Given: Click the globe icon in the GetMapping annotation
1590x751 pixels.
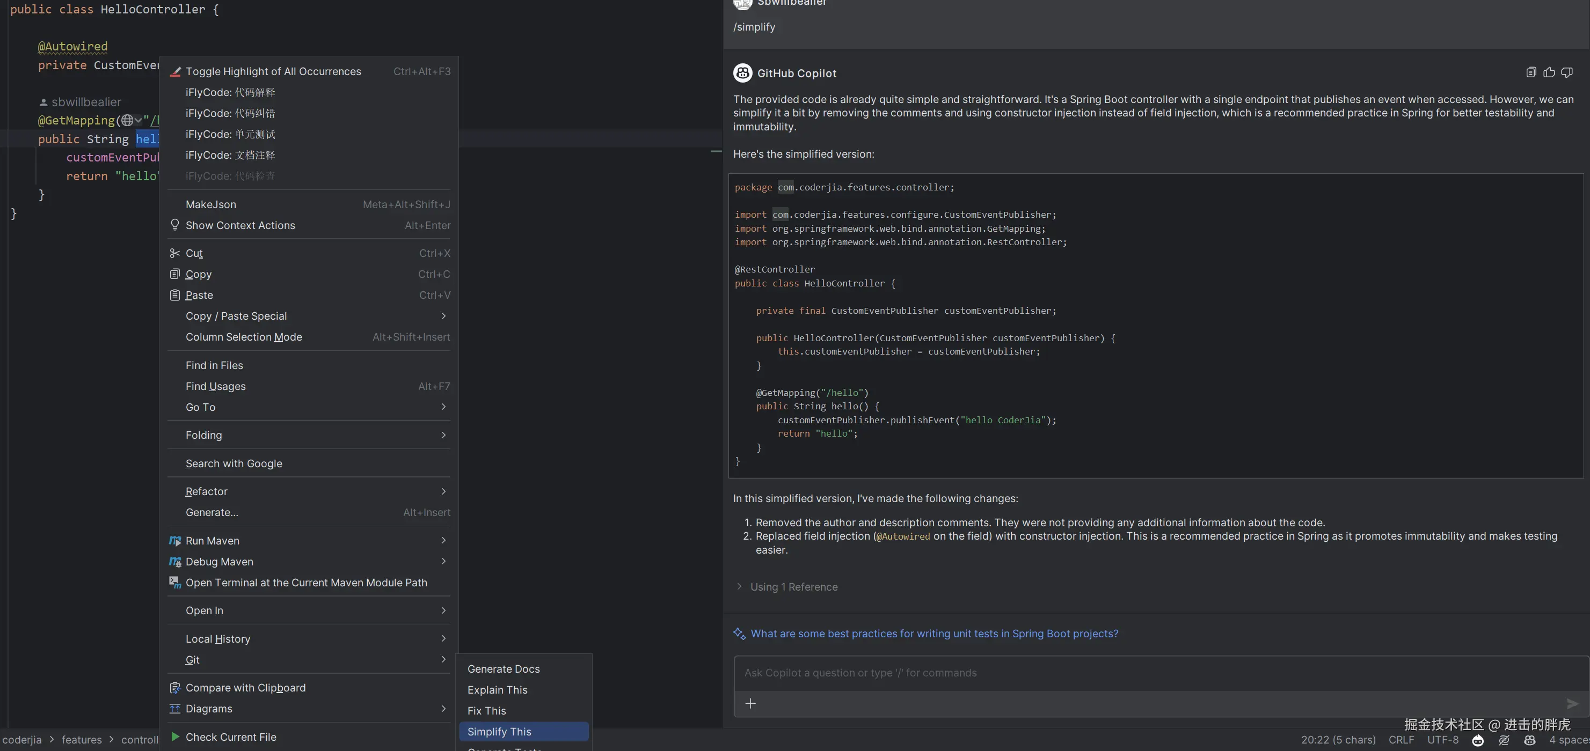Looking at the screenshot, I should tap(127, 120).
